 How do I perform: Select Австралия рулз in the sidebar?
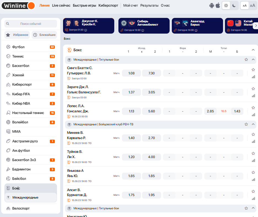31,141
